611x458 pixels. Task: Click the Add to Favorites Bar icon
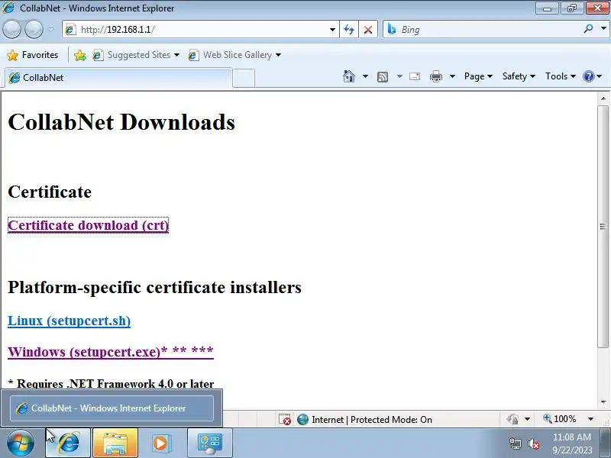(x=80, y=55)
